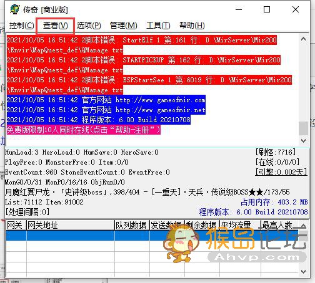Click log scrollbar down arrow
The image size is (315, 283).
tap(304, 141)
